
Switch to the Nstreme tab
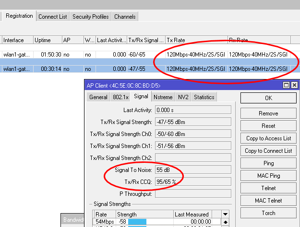click(163, 97)
